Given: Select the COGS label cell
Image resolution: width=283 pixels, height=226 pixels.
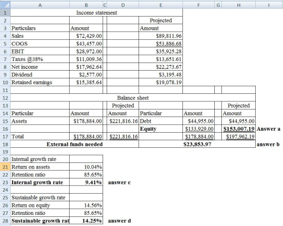Looking at the screenshot, I should click(40, 43).
